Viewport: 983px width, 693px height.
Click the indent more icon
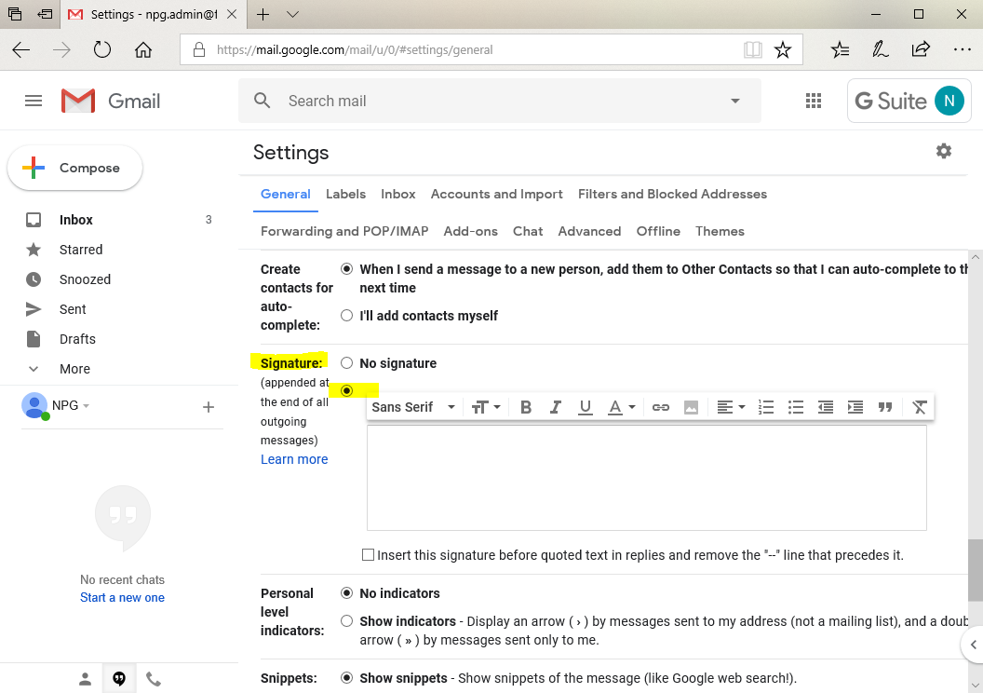[855, 407]
